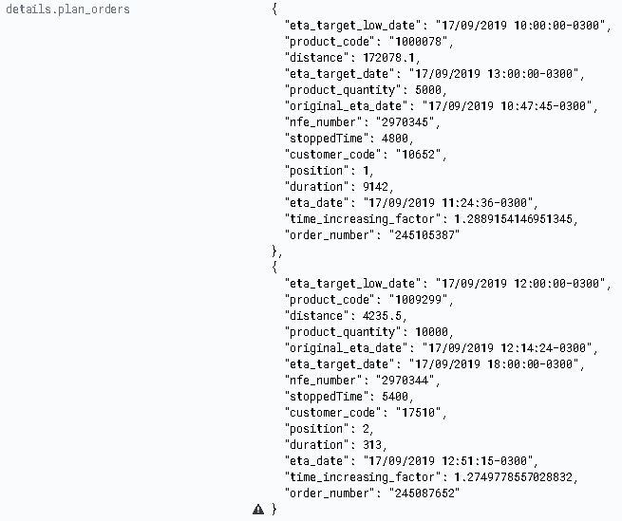Click product_code value 1009299
This screenshot has height=521, width=622.
(419, 300)
